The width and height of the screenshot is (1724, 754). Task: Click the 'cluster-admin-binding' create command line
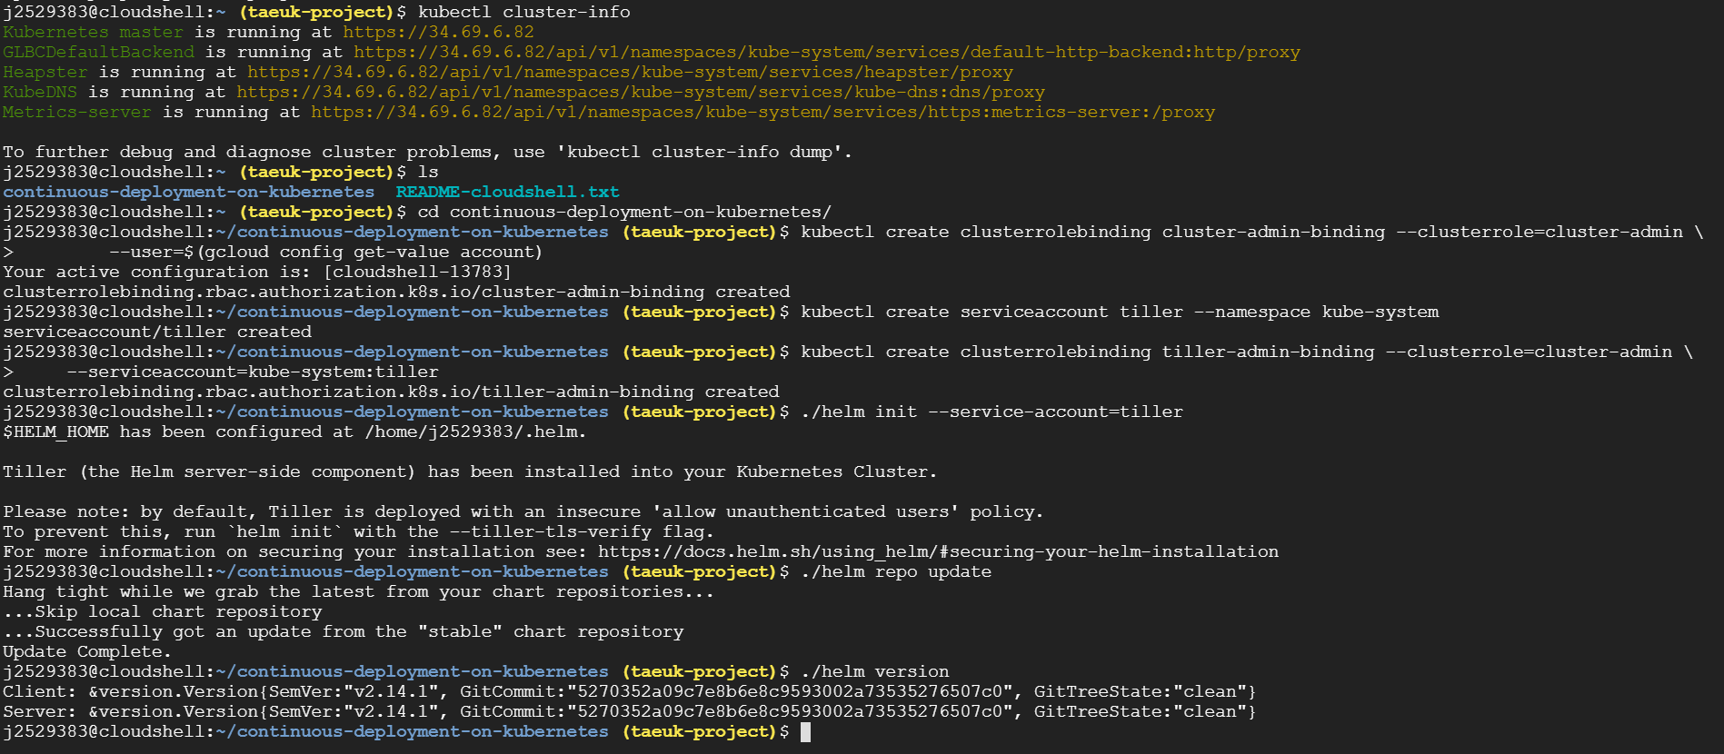click(x=1251, y=232)
